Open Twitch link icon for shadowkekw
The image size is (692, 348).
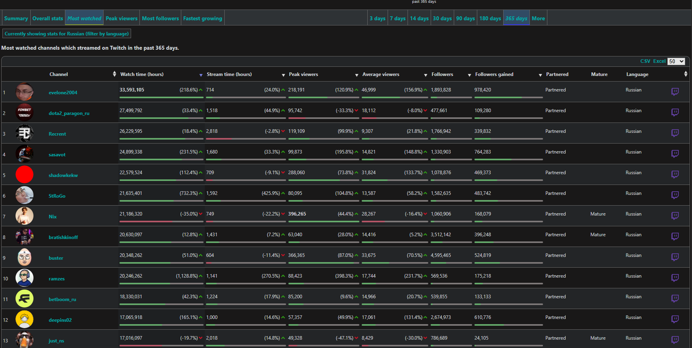coord(675,175)
